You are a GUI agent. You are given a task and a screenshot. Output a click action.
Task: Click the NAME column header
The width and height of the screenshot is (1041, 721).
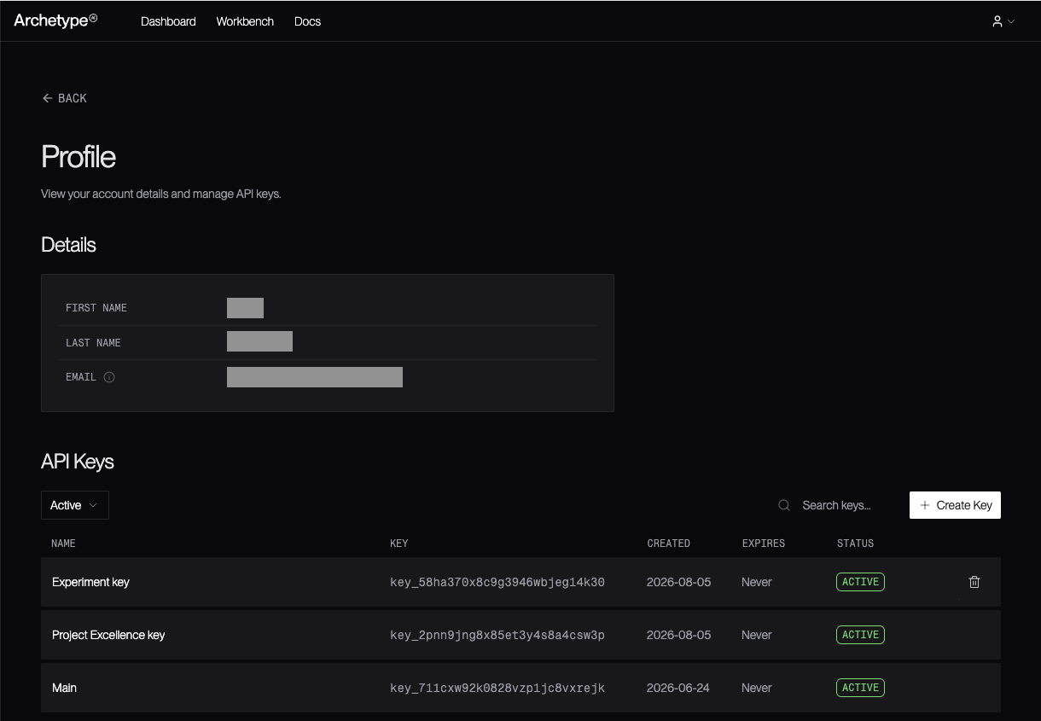[x=63, y=543]
